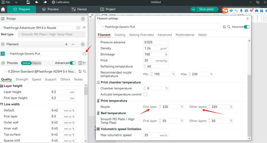
Task: Click the home icon in top bar
Action: 3,9
